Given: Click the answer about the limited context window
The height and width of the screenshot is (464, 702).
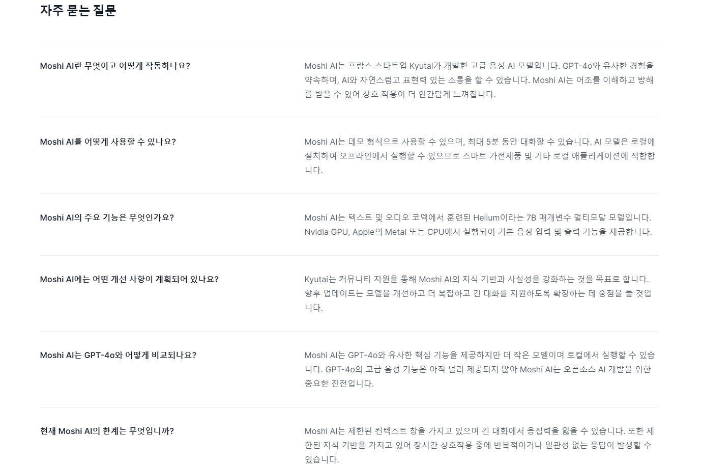Looking at the screenshot, I should [479, 445].
